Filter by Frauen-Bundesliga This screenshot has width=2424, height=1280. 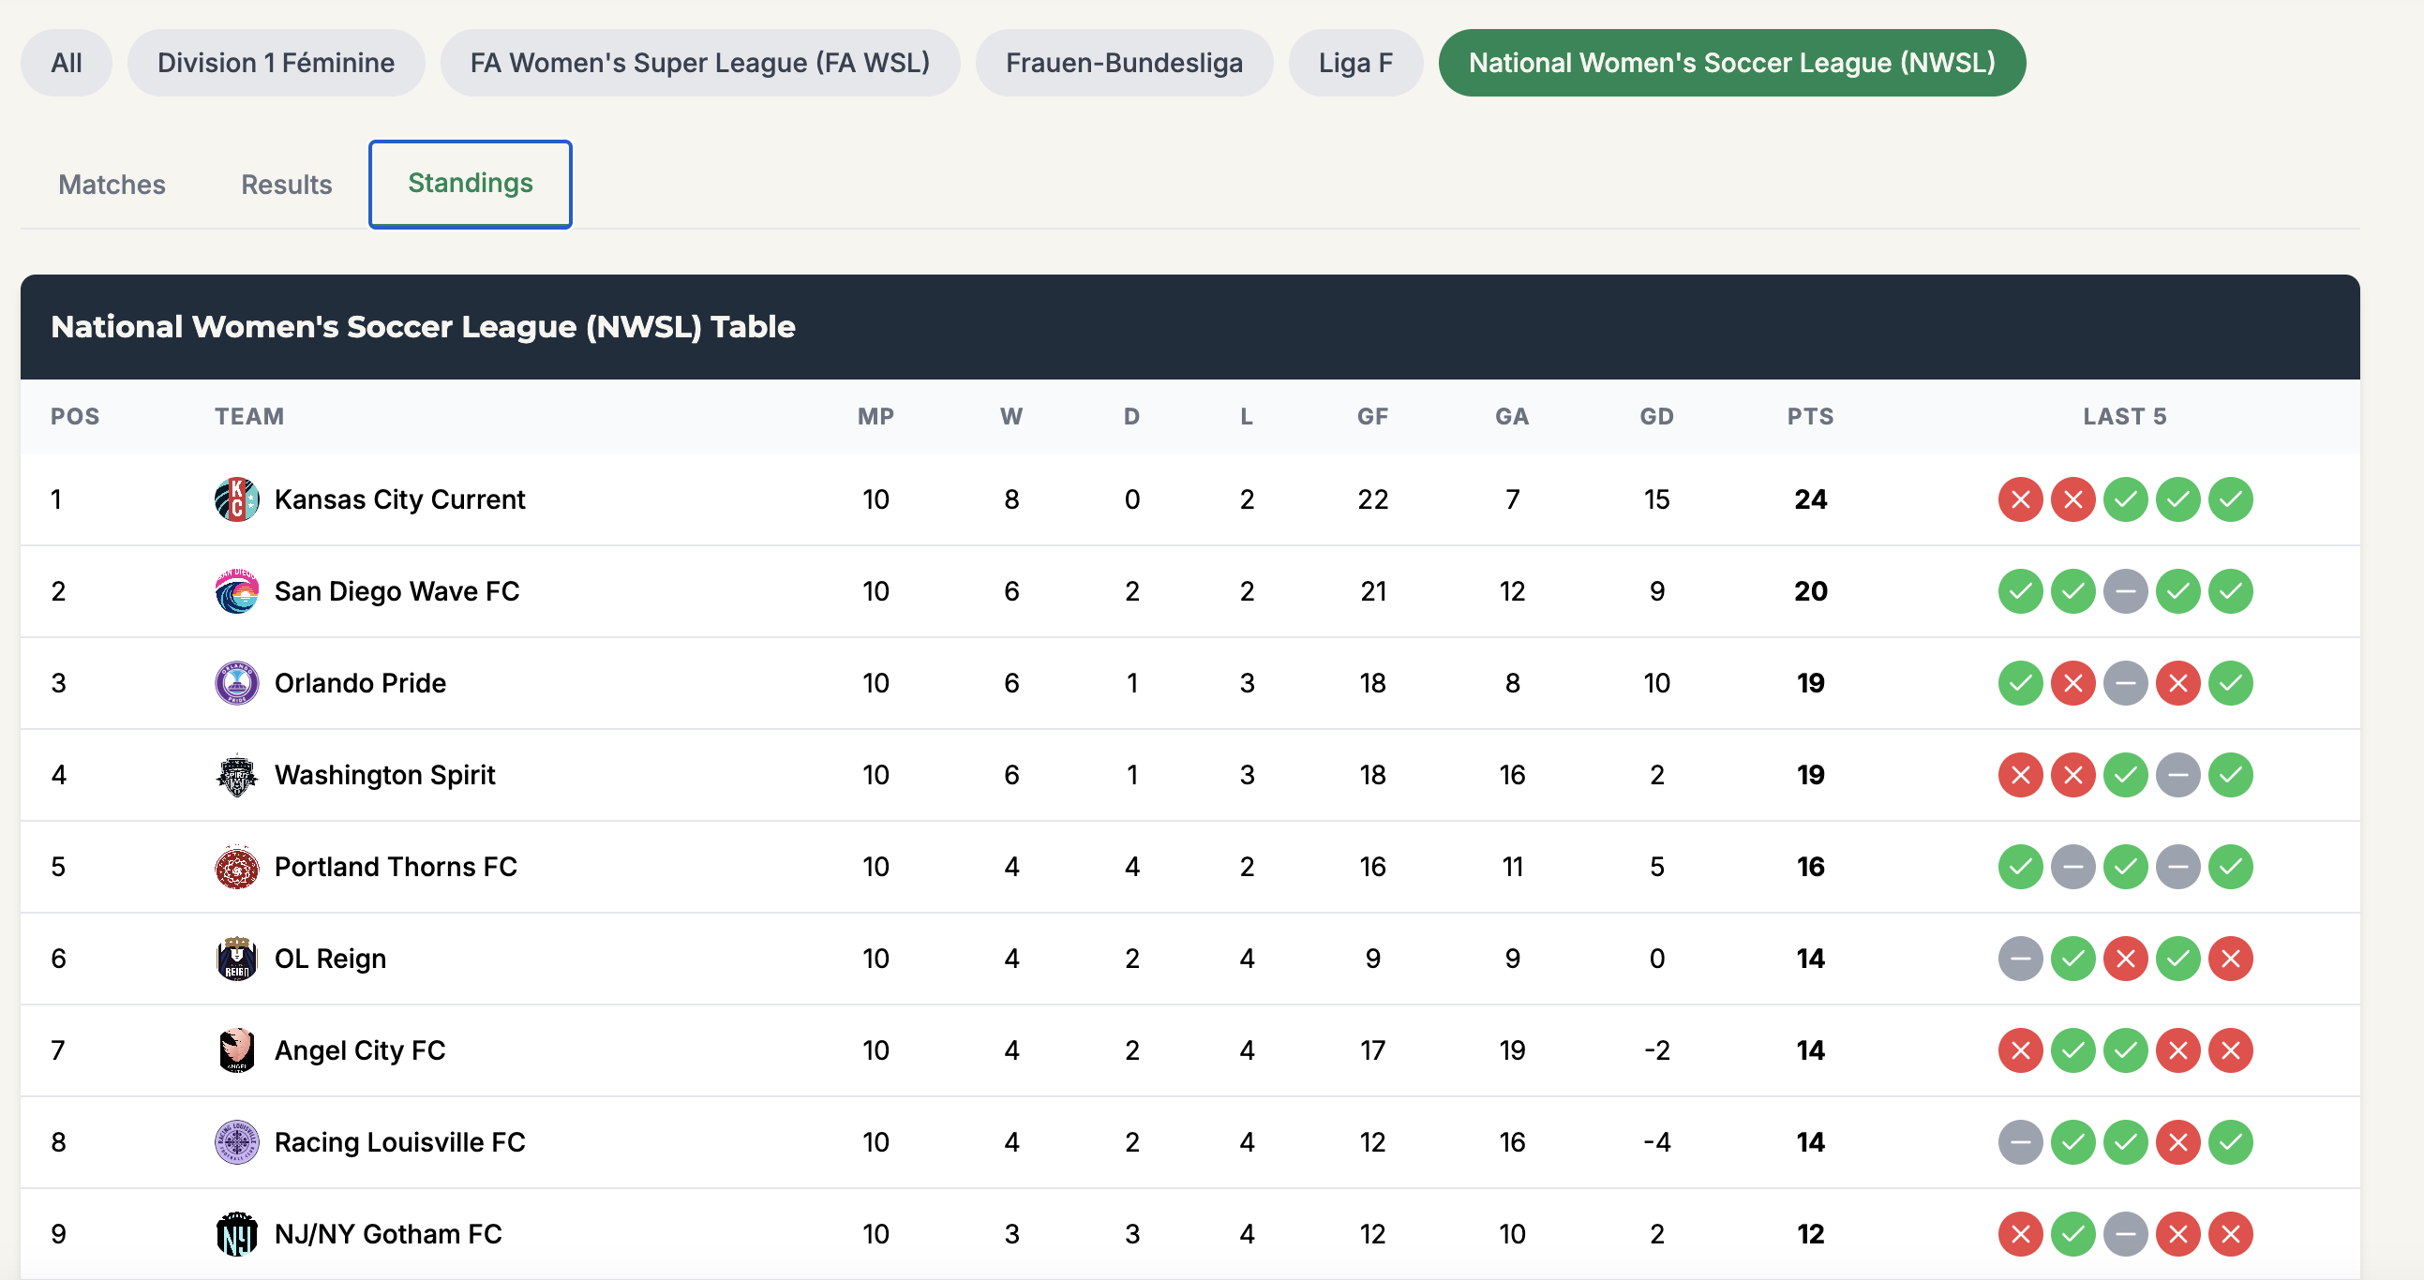coord(1125,63)
